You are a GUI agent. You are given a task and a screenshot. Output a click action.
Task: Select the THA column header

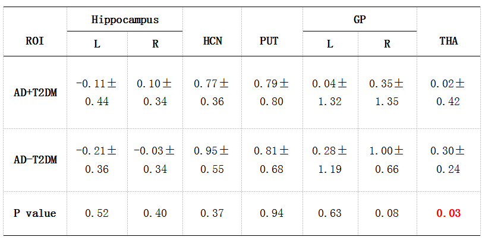click(x=448, y=42)
